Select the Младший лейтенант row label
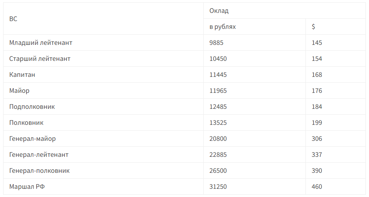Viewport: 369px width, 197px height. click(x=41, y=43)
